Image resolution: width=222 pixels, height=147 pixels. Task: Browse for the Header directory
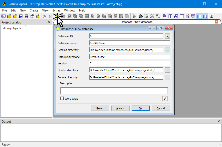tap(167, 70)
